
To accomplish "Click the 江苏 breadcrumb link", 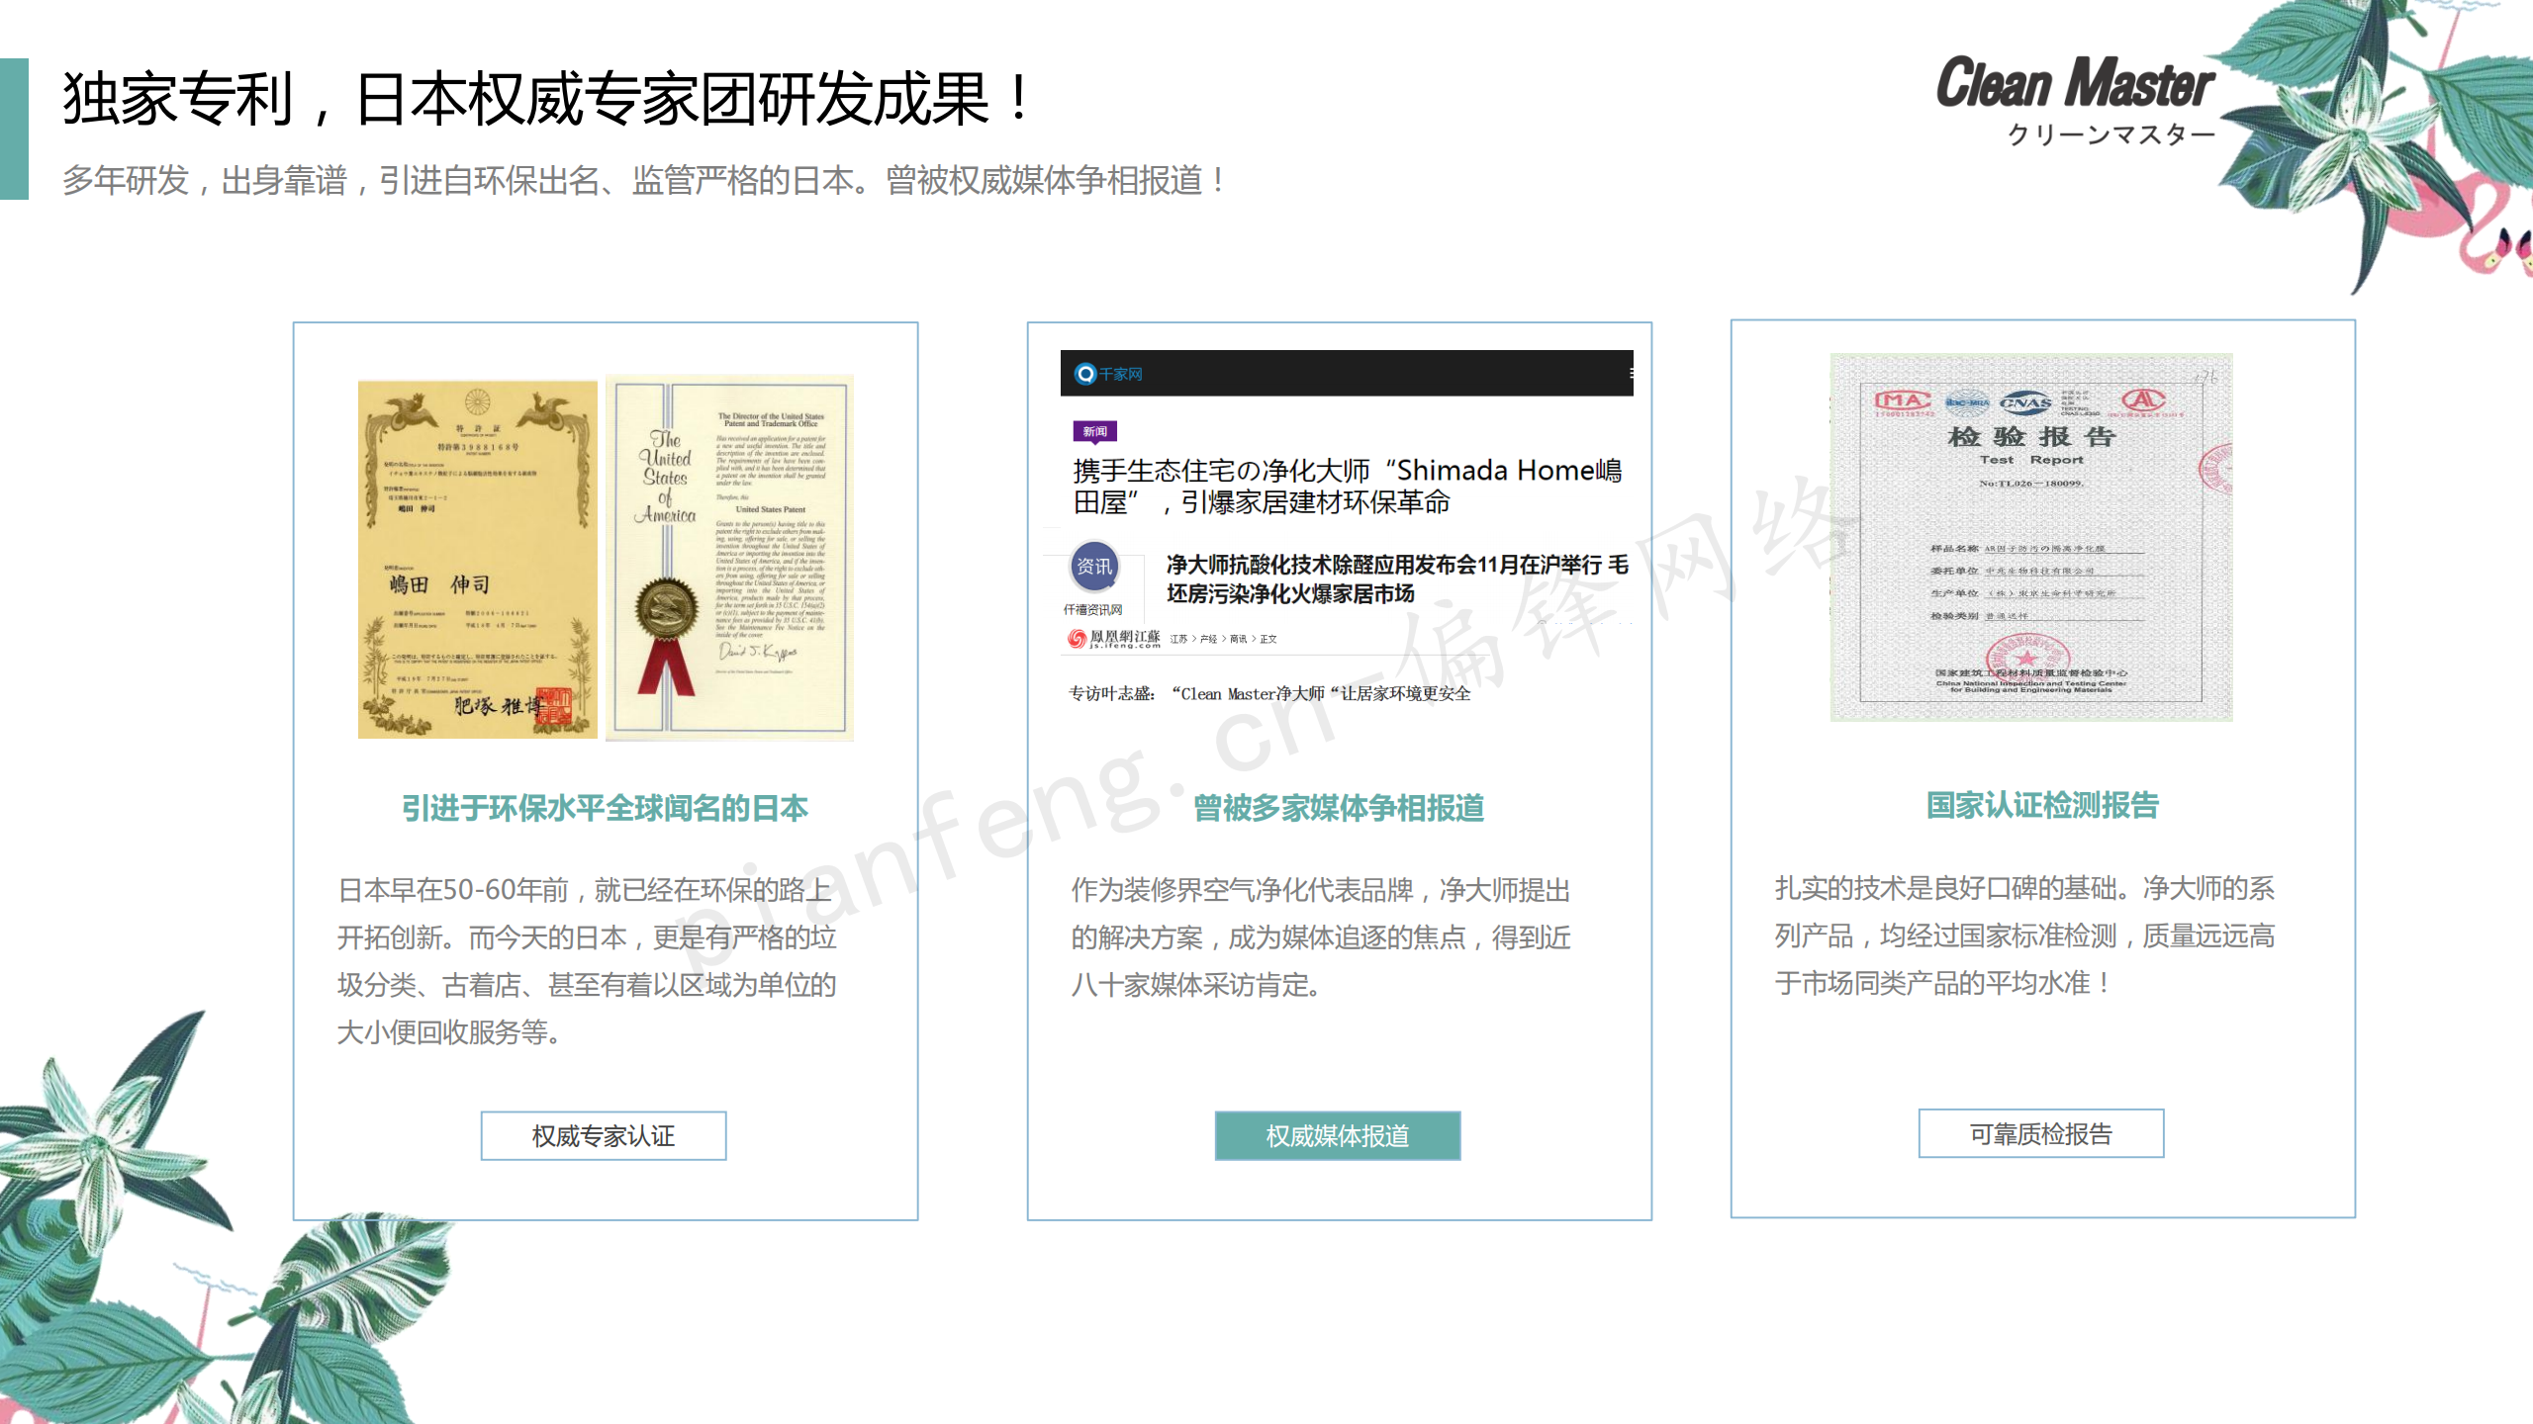I will click(x=1178, y=639).
